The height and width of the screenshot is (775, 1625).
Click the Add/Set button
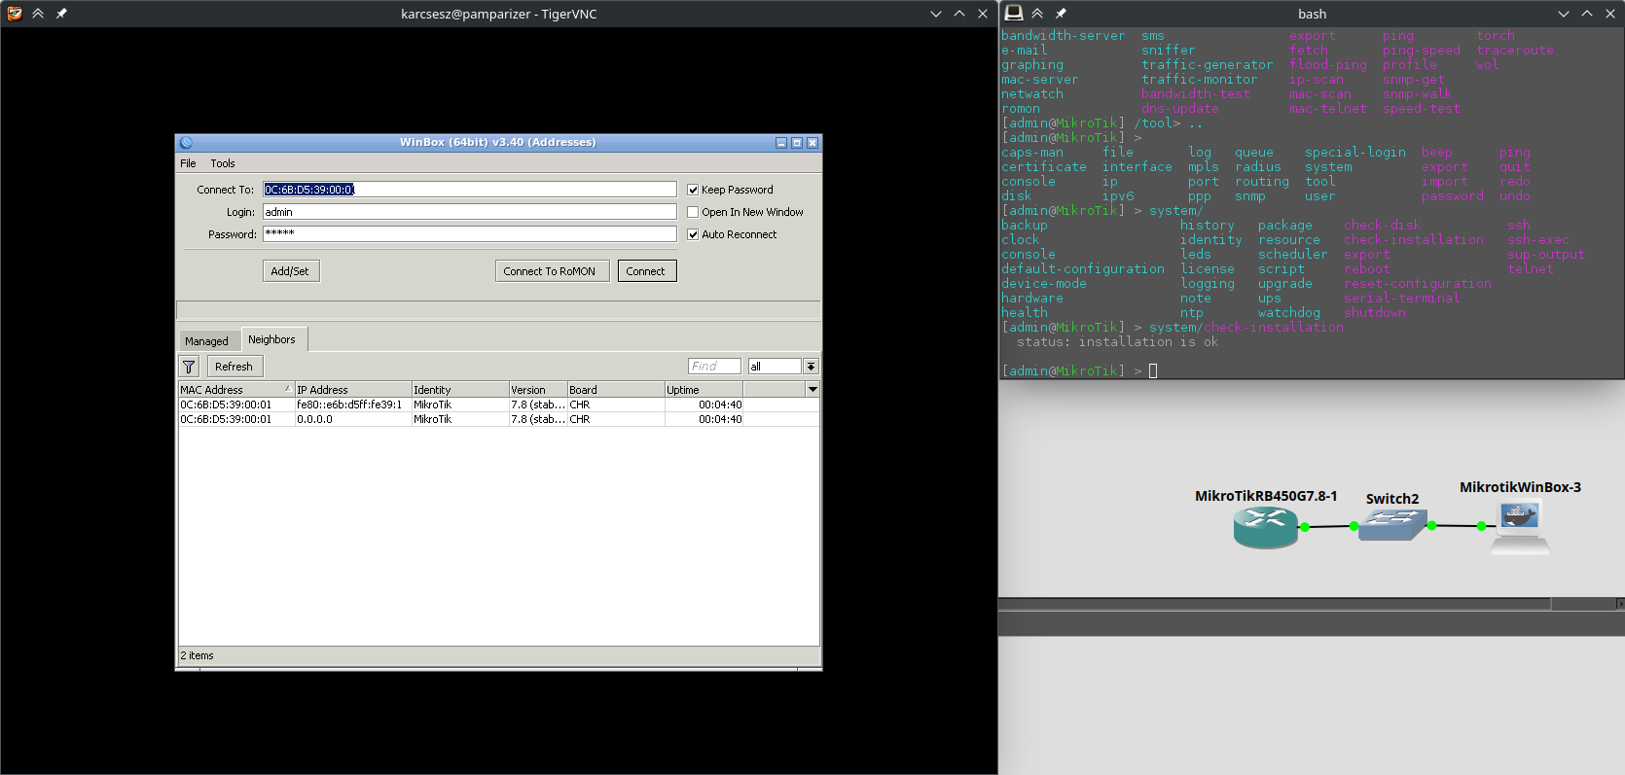point(290,271)
